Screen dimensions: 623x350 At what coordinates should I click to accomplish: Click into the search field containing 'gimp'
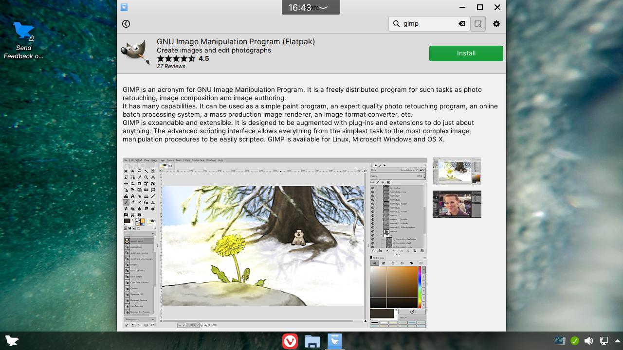[430, 24]
